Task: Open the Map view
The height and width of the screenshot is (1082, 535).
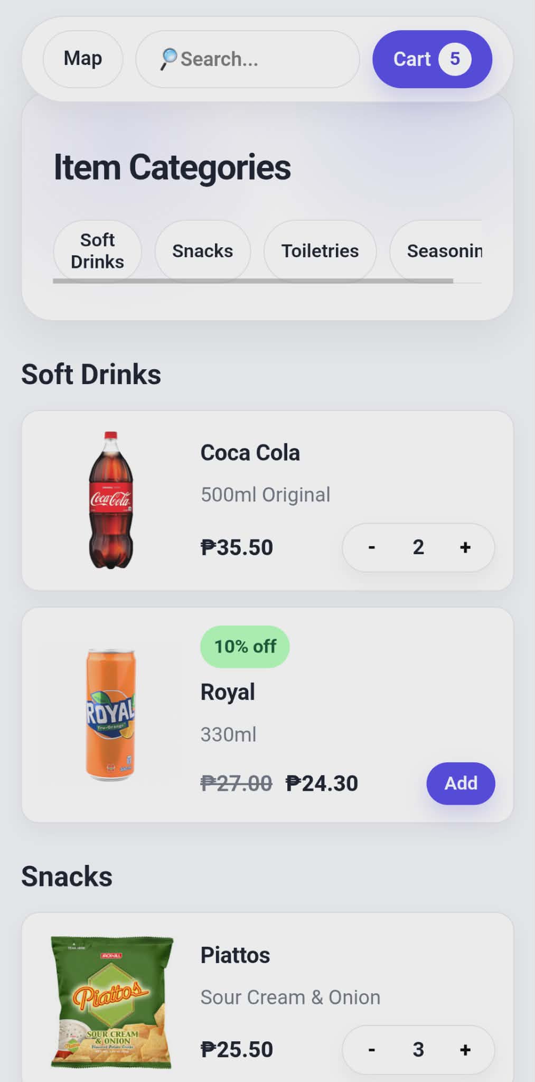Action: tap(83, 59)
